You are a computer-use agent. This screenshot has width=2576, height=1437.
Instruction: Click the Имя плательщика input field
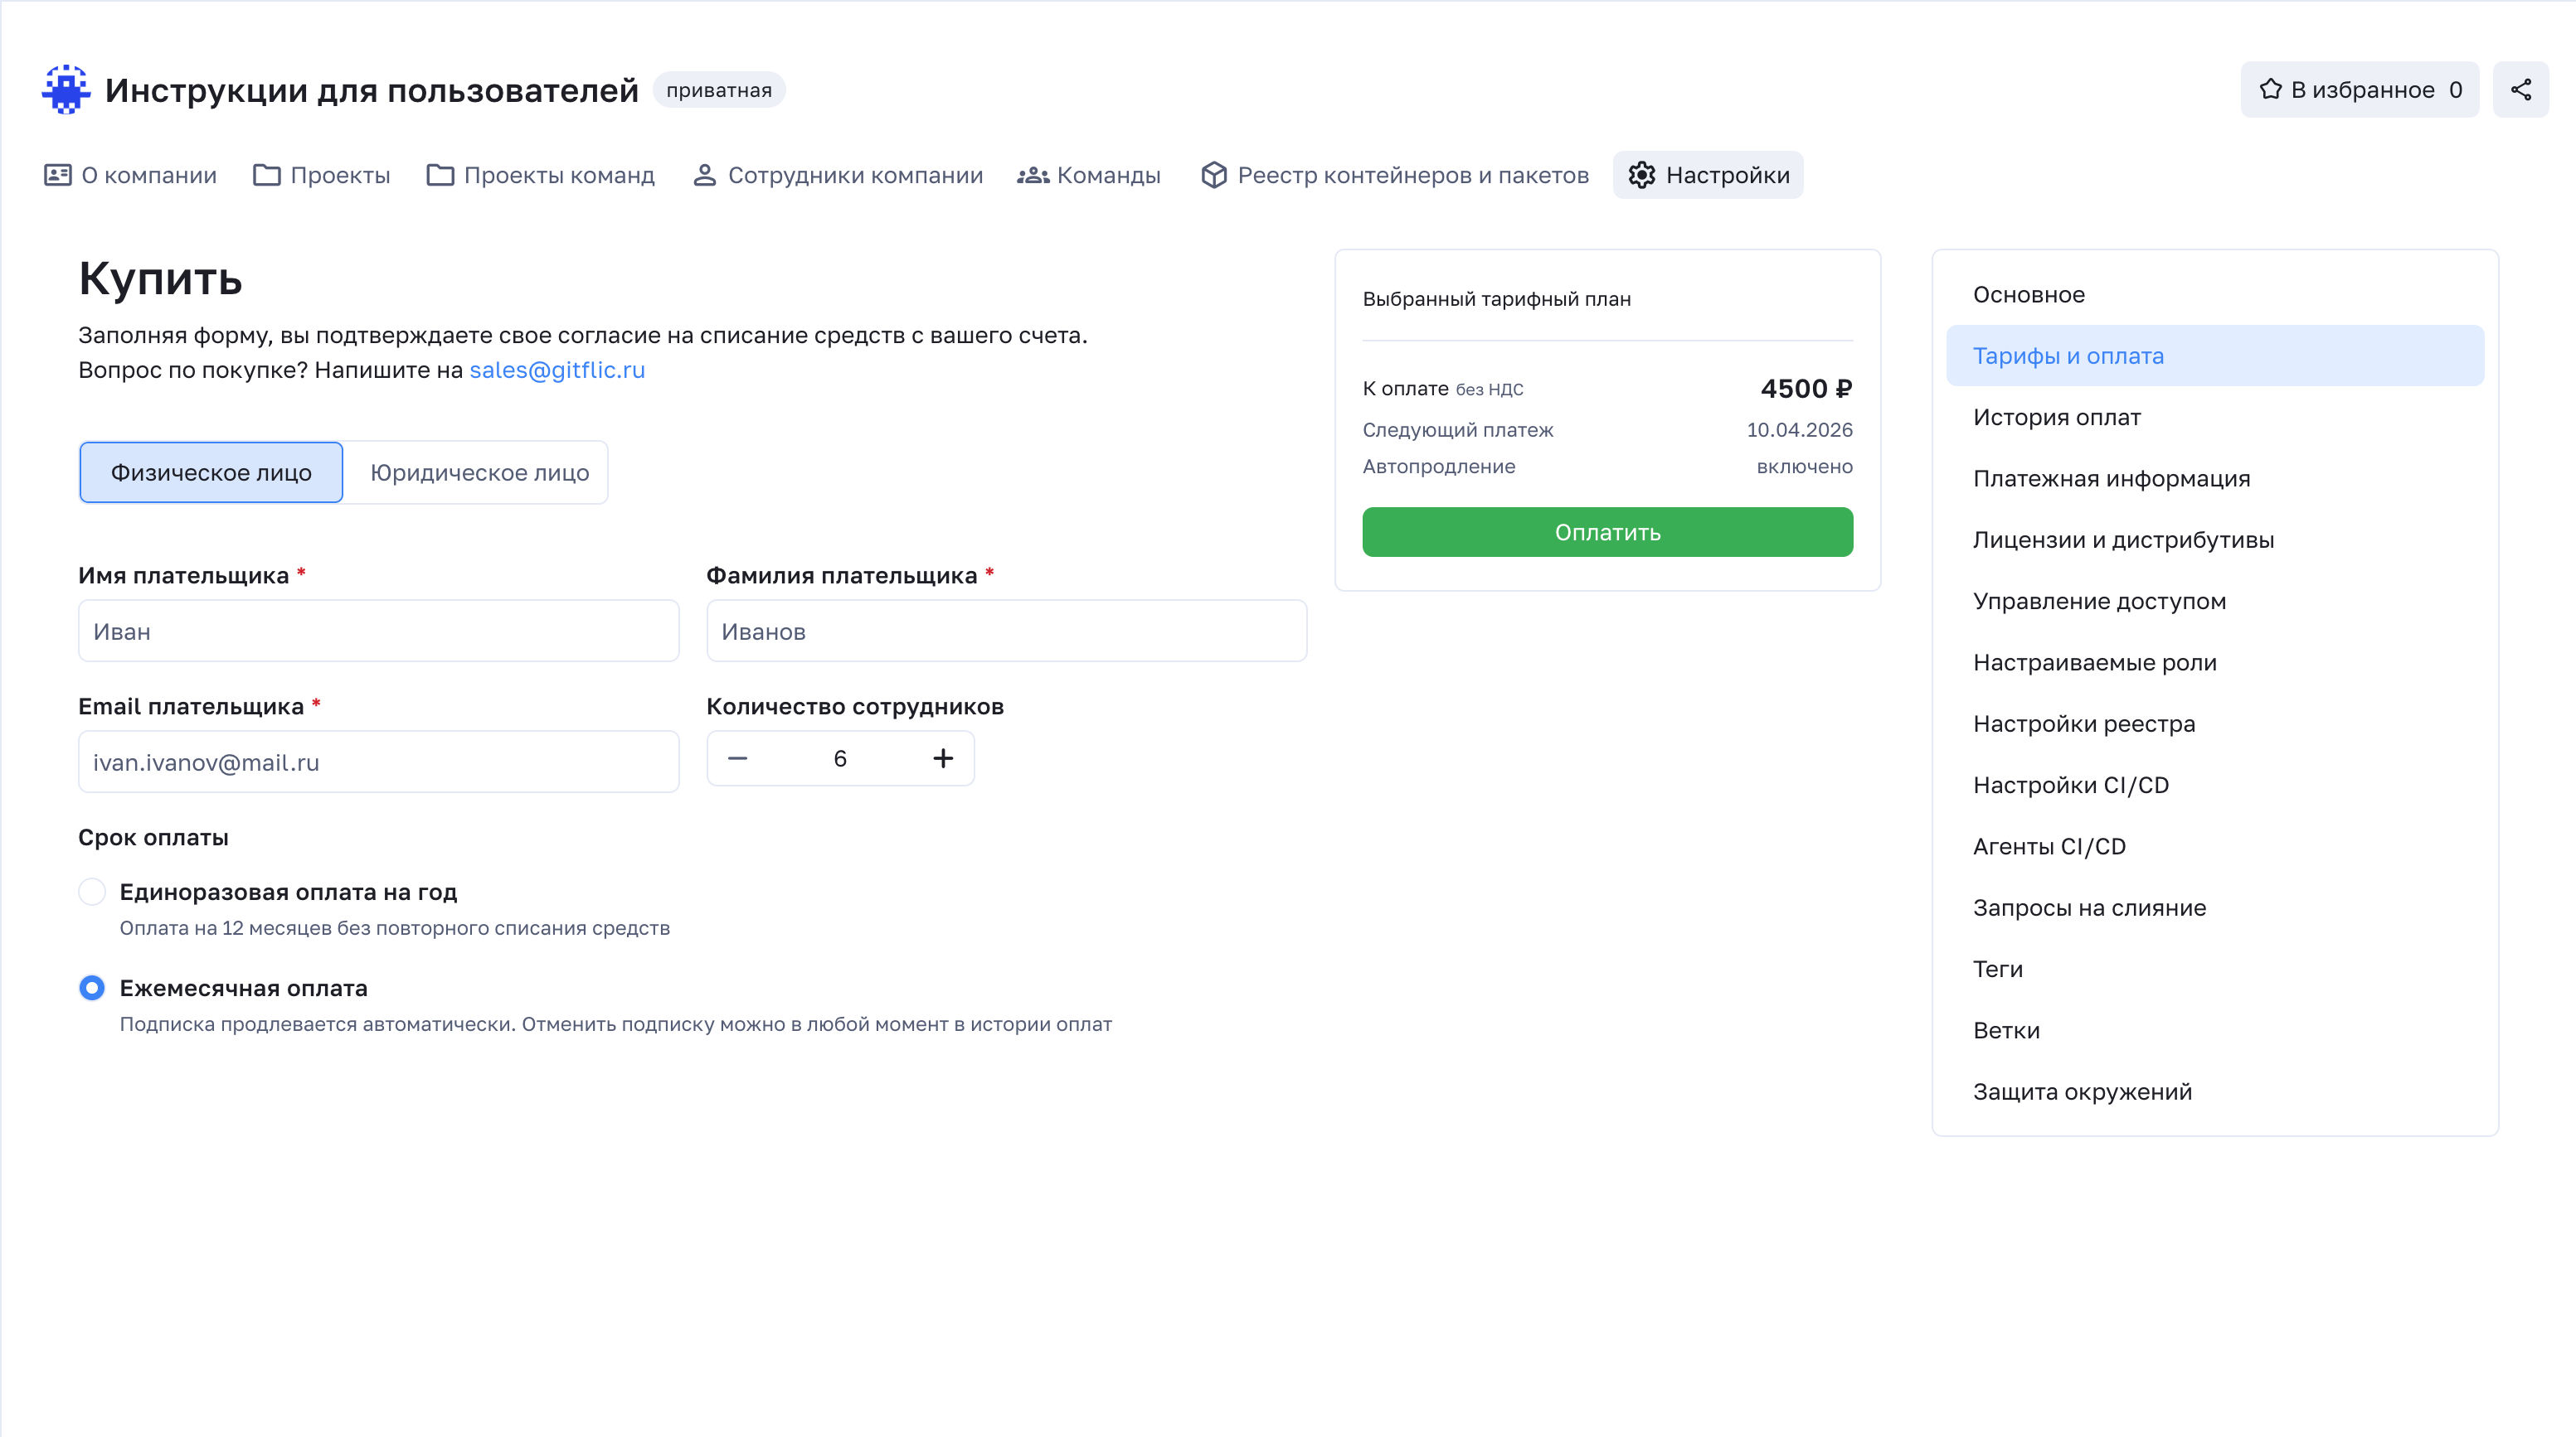coord(378,631)
